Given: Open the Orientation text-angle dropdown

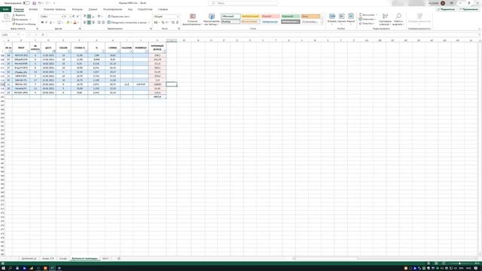Looking at the screenshot, I should (99, 17).
